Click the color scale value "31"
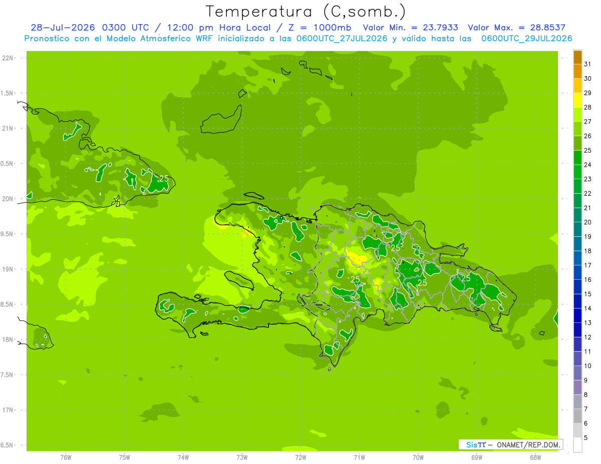The image size is (601, 464). tap(588, 64)
